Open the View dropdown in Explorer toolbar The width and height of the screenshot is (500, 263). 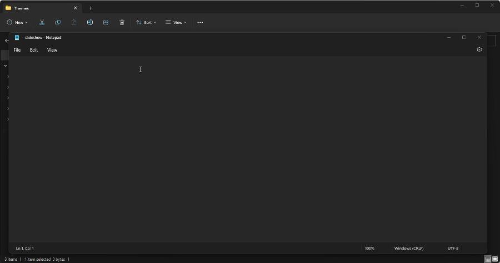coord(176,22)
